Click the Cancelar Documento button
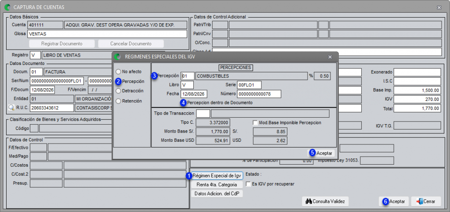 pos(131,44)
